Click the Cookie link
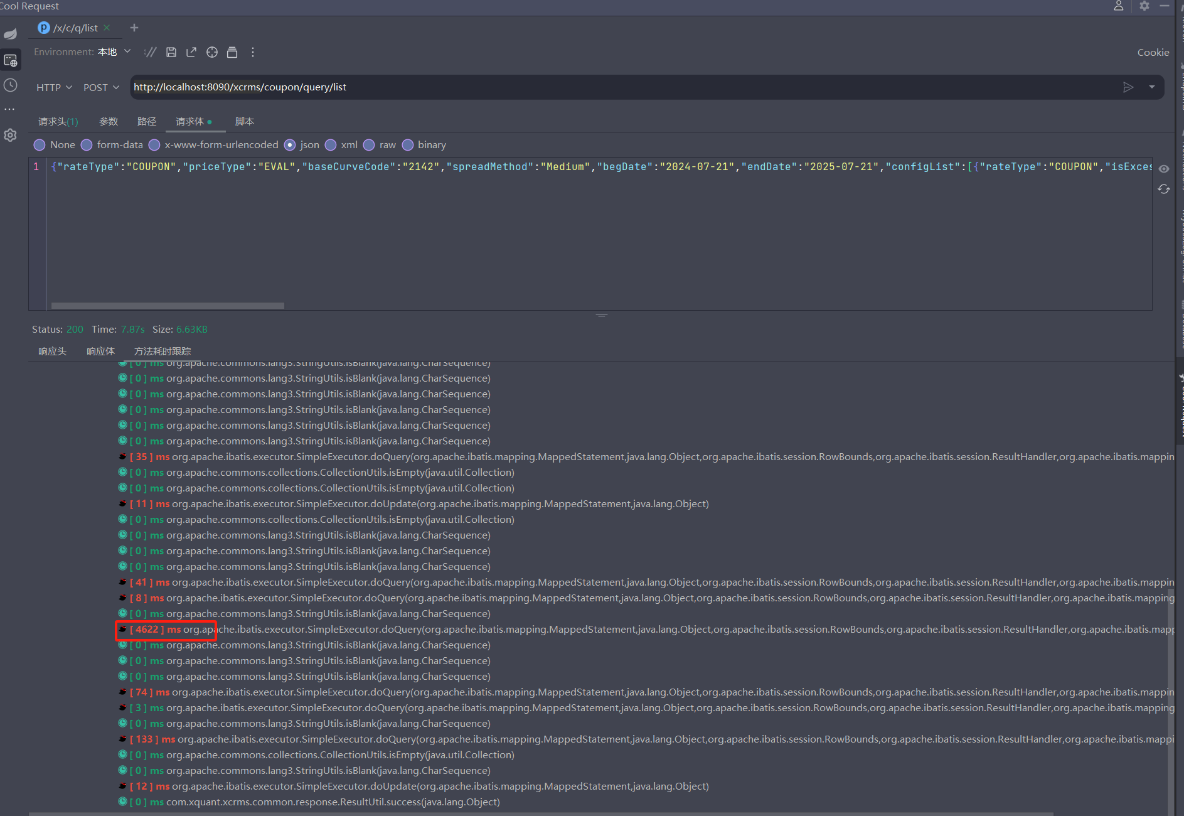This screenshot has height=816, width=1184. pyautogui.click(x=1153, y=53)
